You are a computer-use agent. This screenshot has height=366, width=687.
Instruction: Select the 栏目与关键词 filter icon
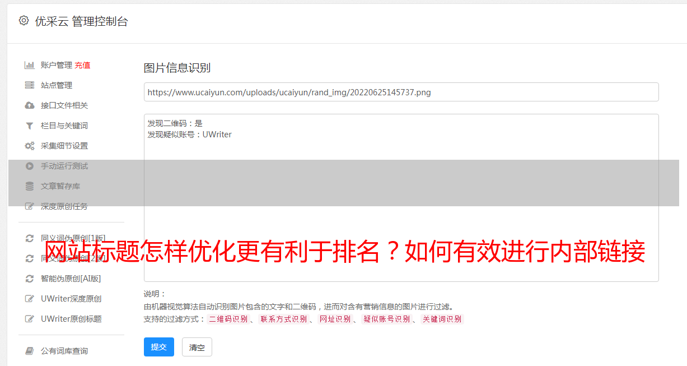tap(30, 126)
